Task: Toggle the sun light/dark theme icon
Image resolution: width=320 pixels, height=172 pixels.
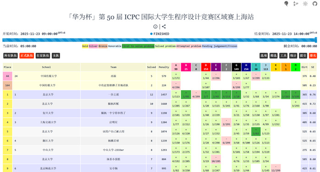Action: [305, 4]
